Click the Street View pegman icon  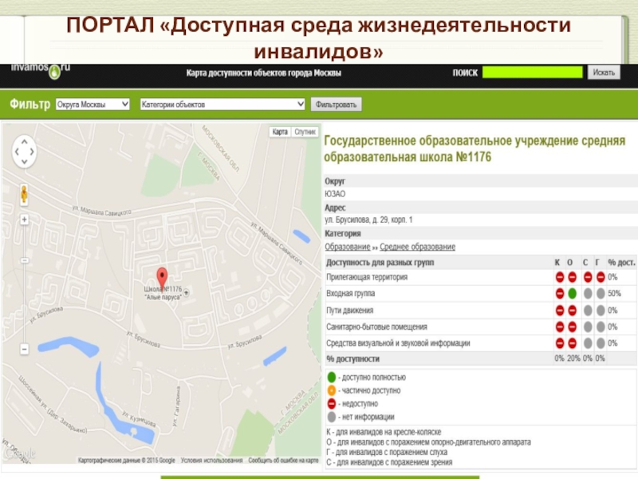pyautogui.click(x=25, y=194)
